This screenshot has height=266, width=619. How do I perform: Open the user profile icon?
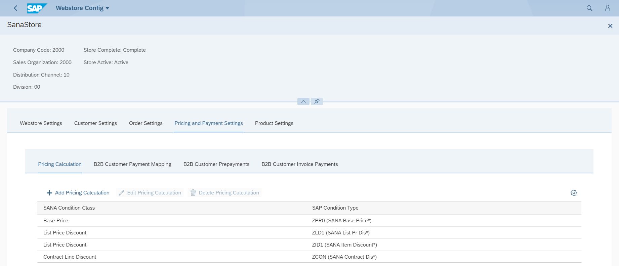[x=608, y=8]
